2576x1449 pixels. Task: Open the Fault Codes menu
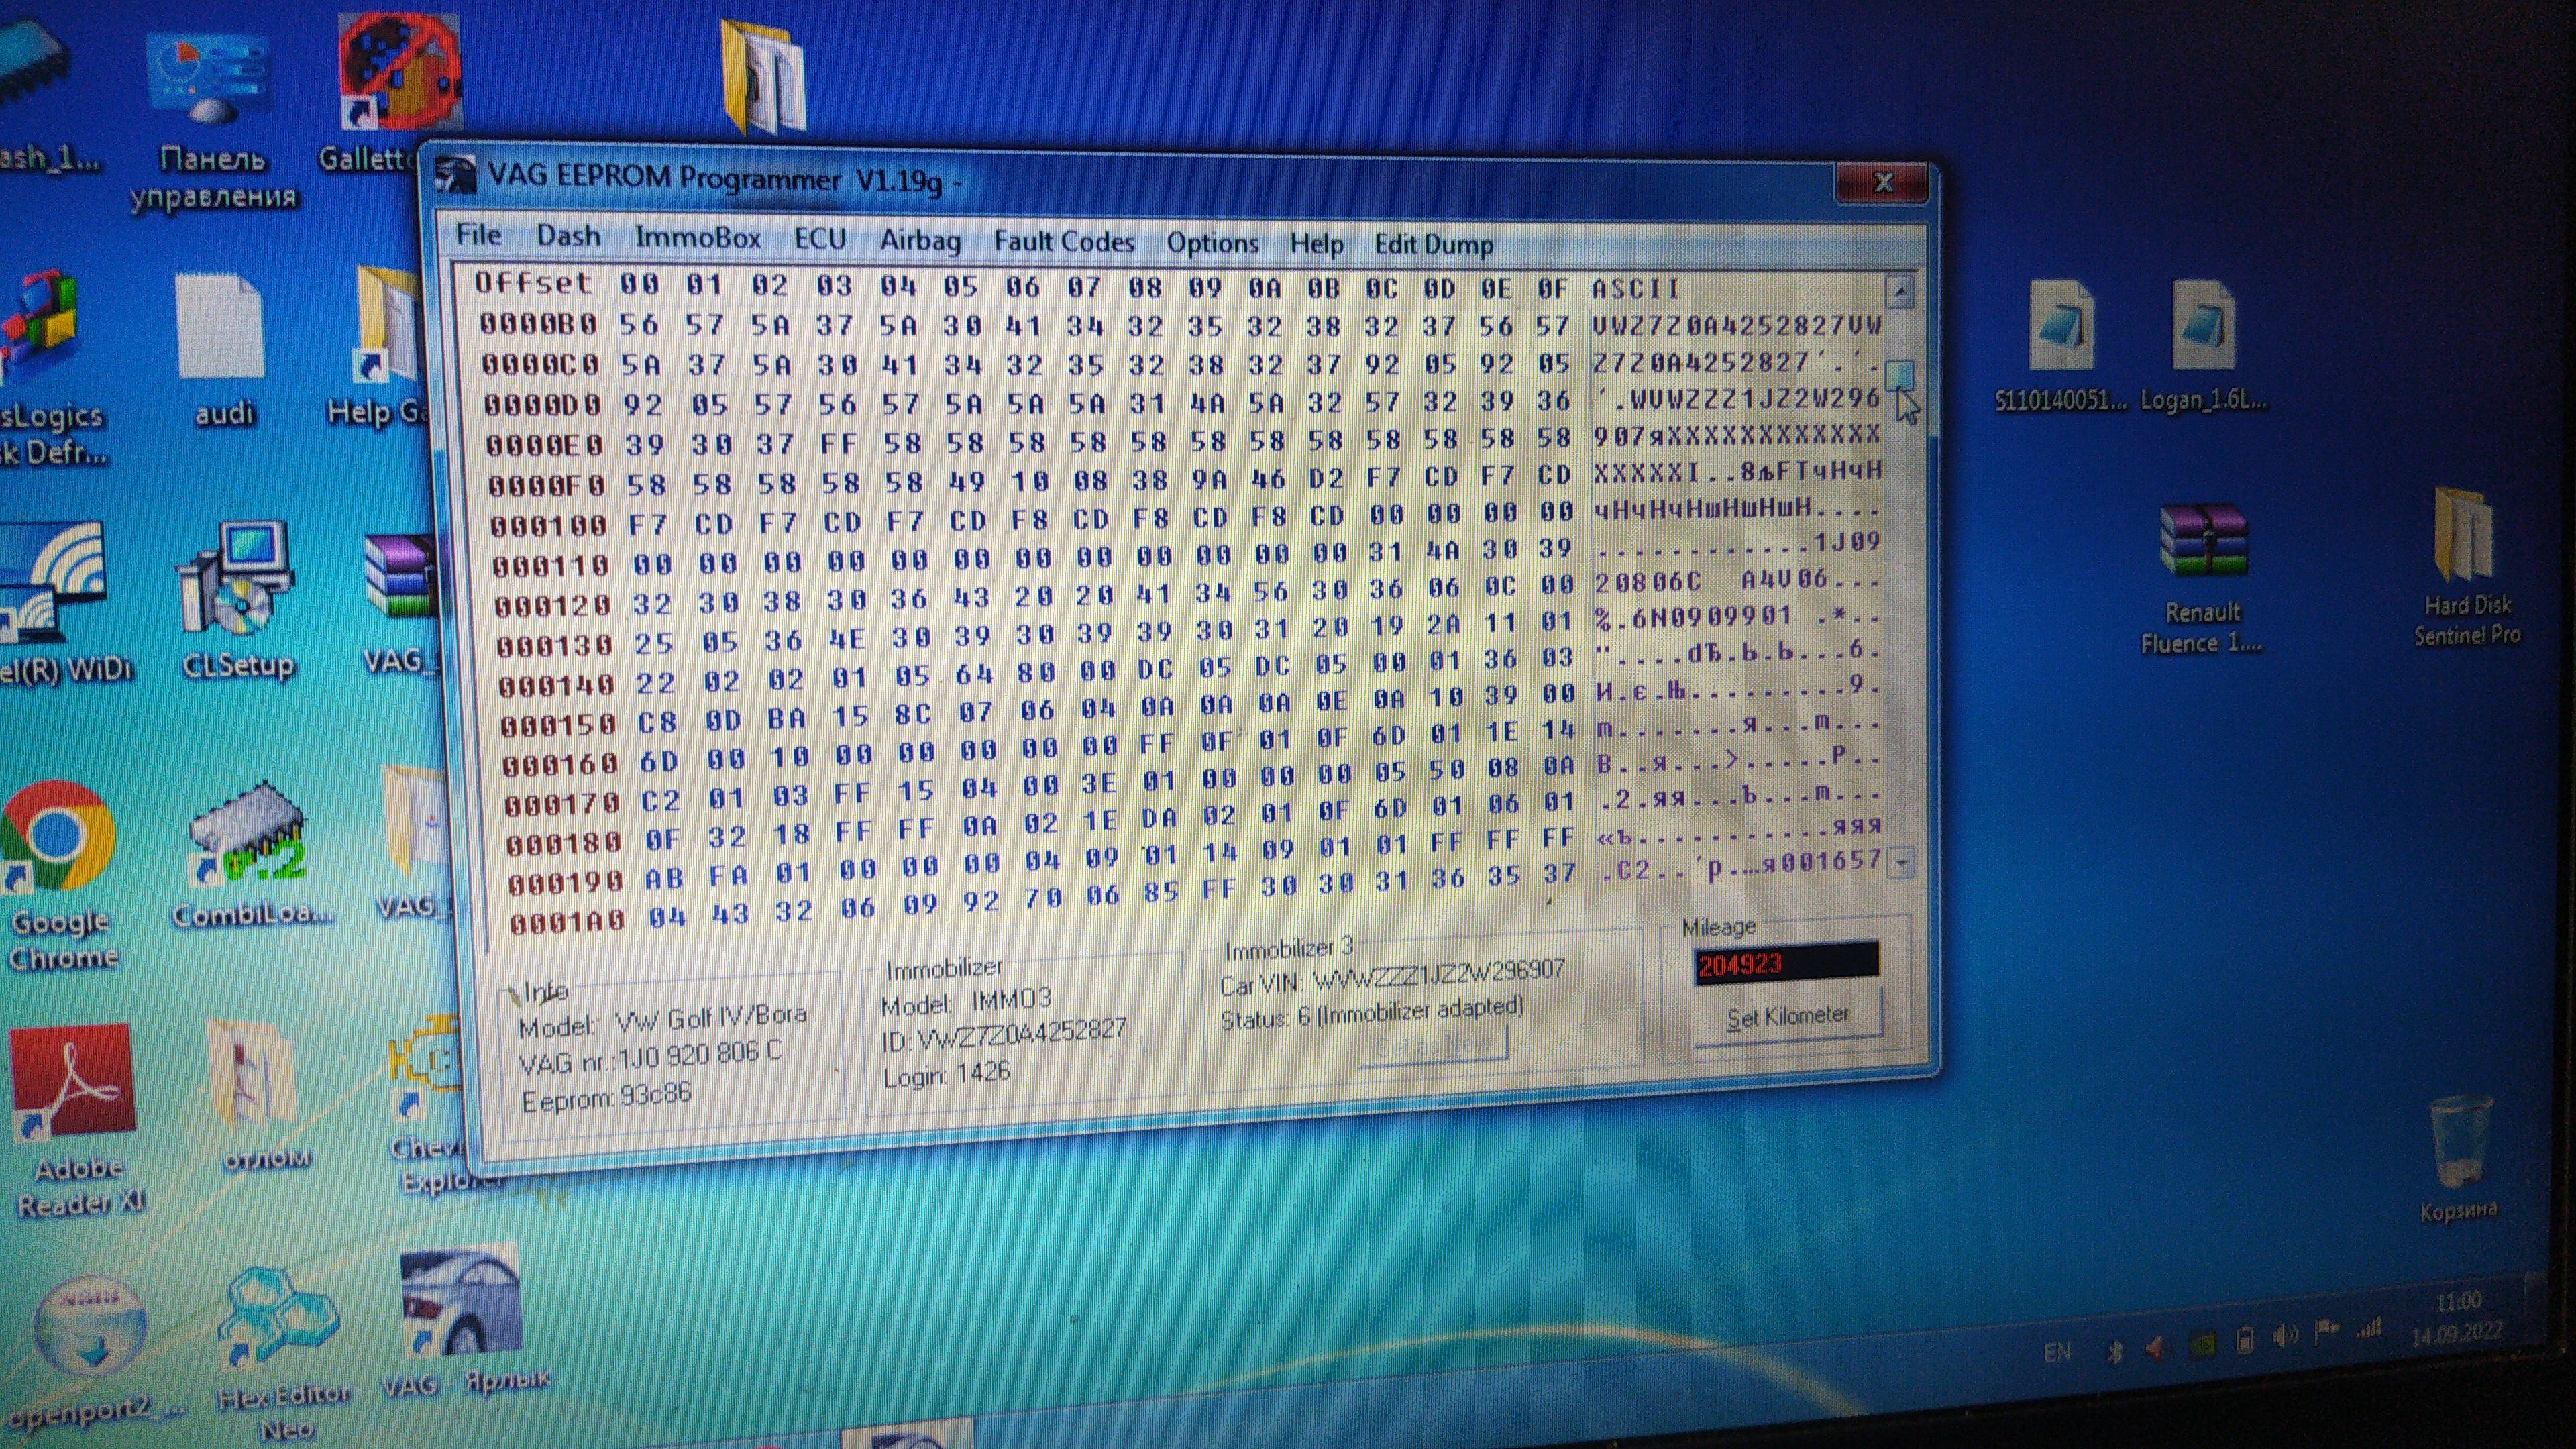1063,242
